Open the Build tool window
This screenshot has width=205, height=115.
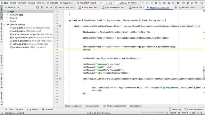tap(20, 109)
